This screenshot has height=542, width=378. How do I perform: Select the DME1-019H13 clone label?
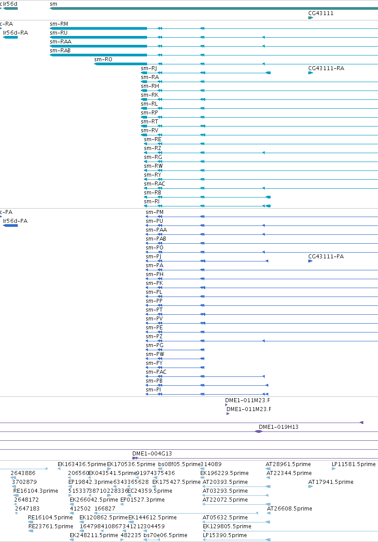279,427
